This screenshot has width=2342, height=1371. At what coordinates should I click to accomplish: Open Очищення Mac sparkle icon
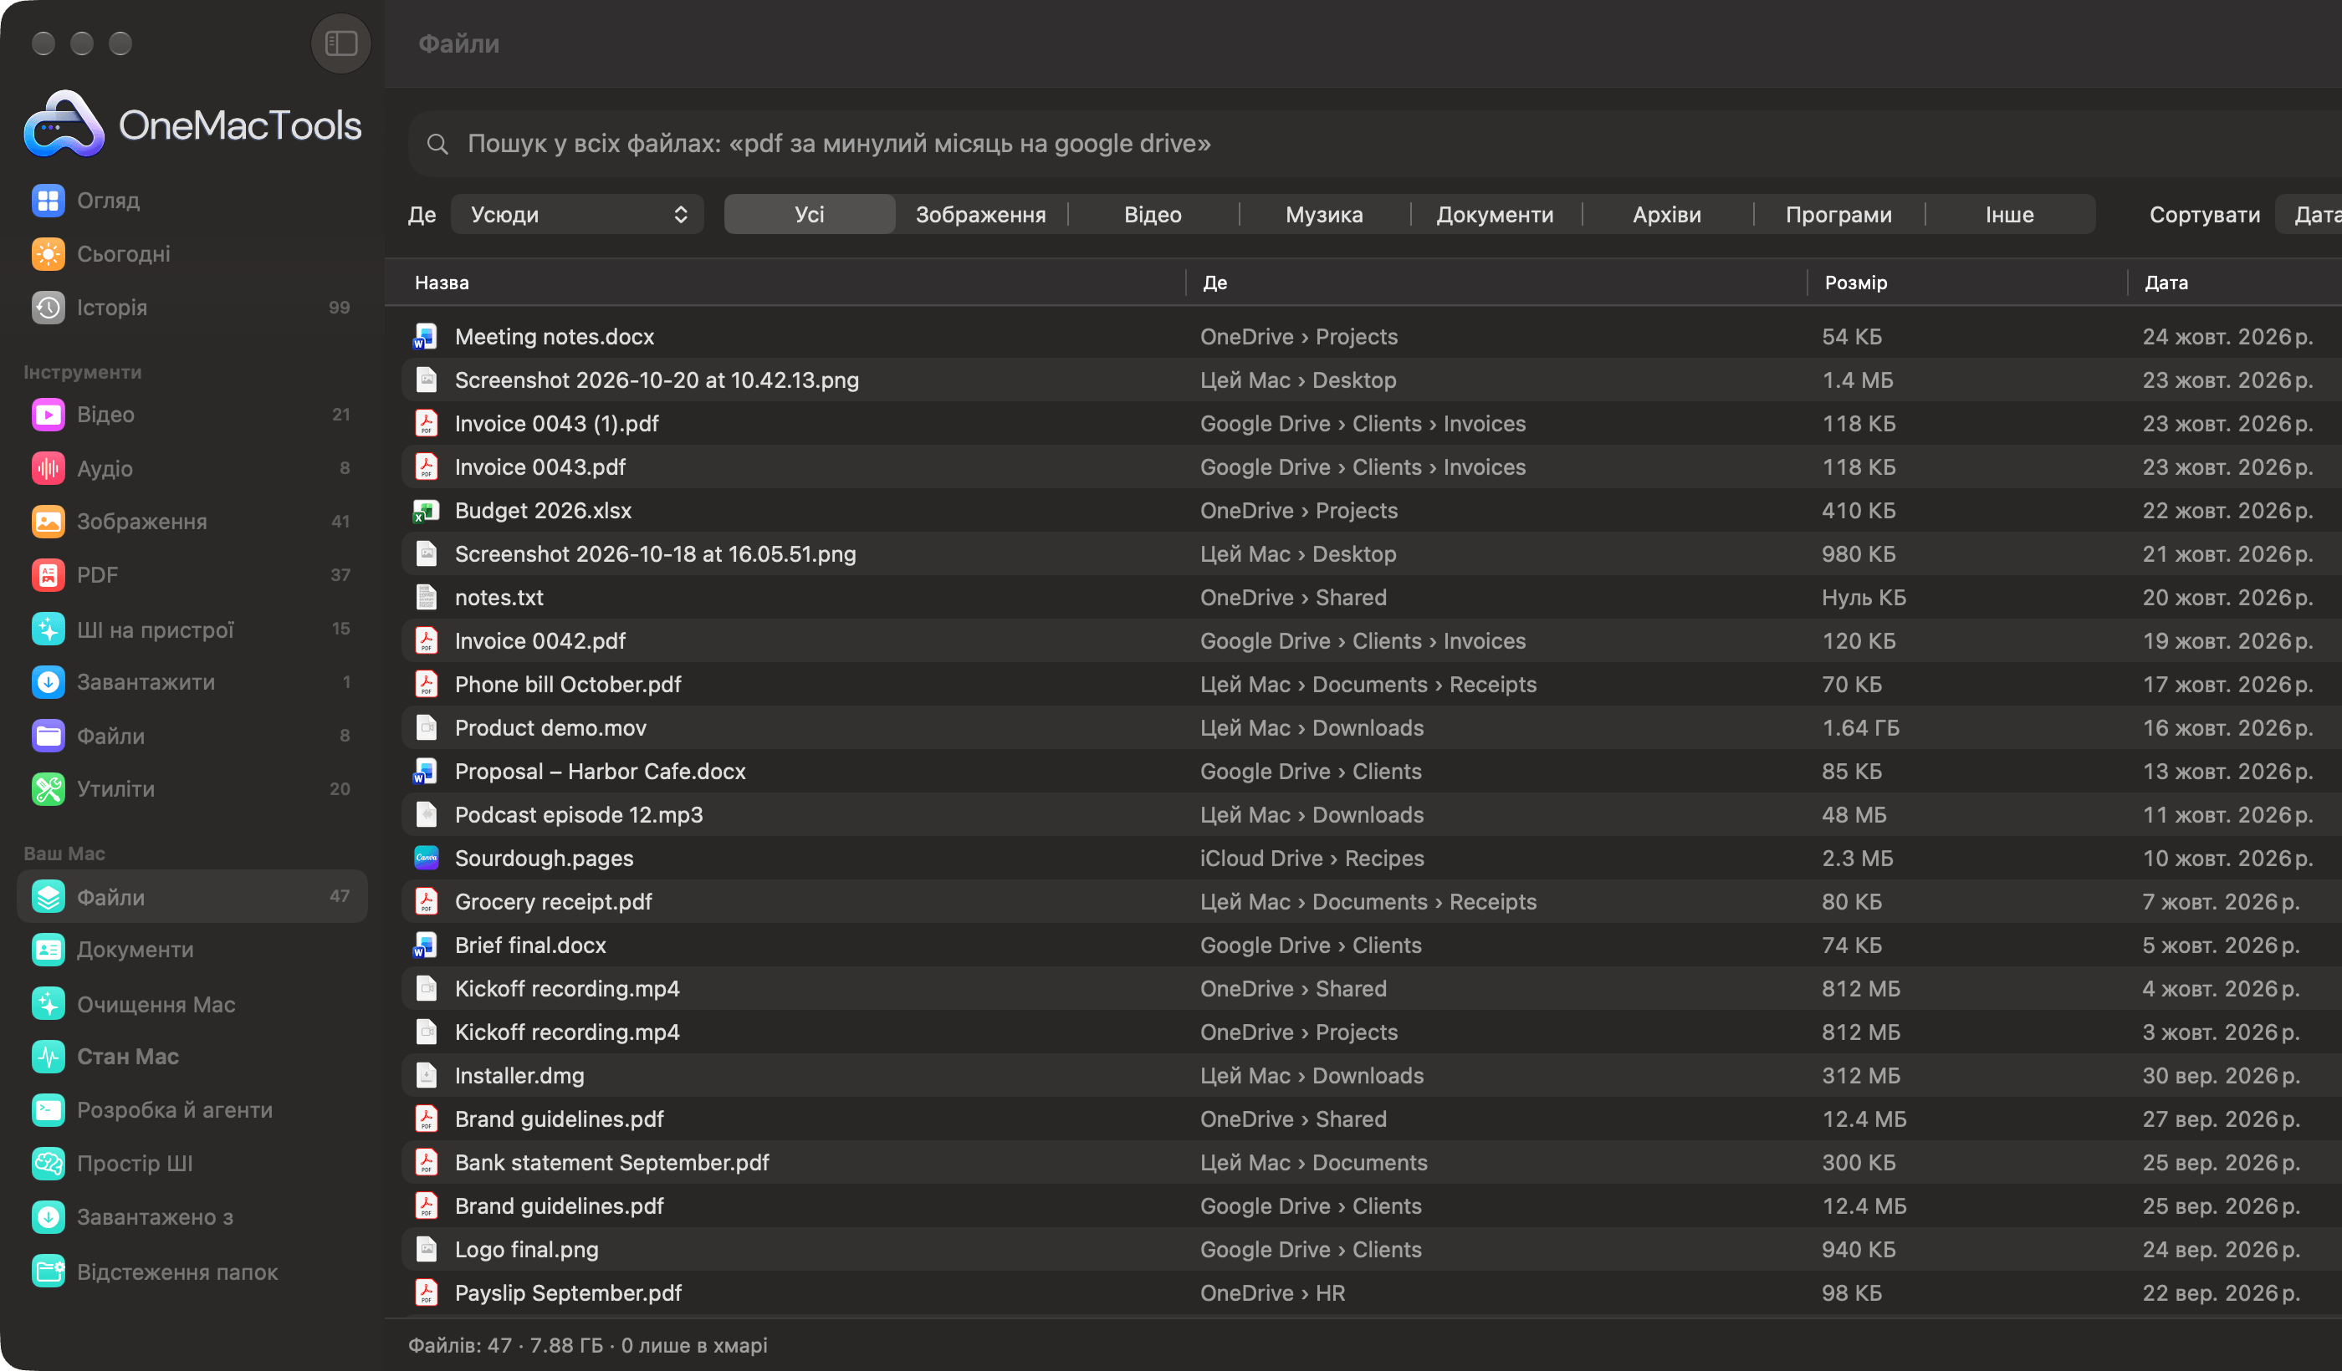coord(49,1004)
